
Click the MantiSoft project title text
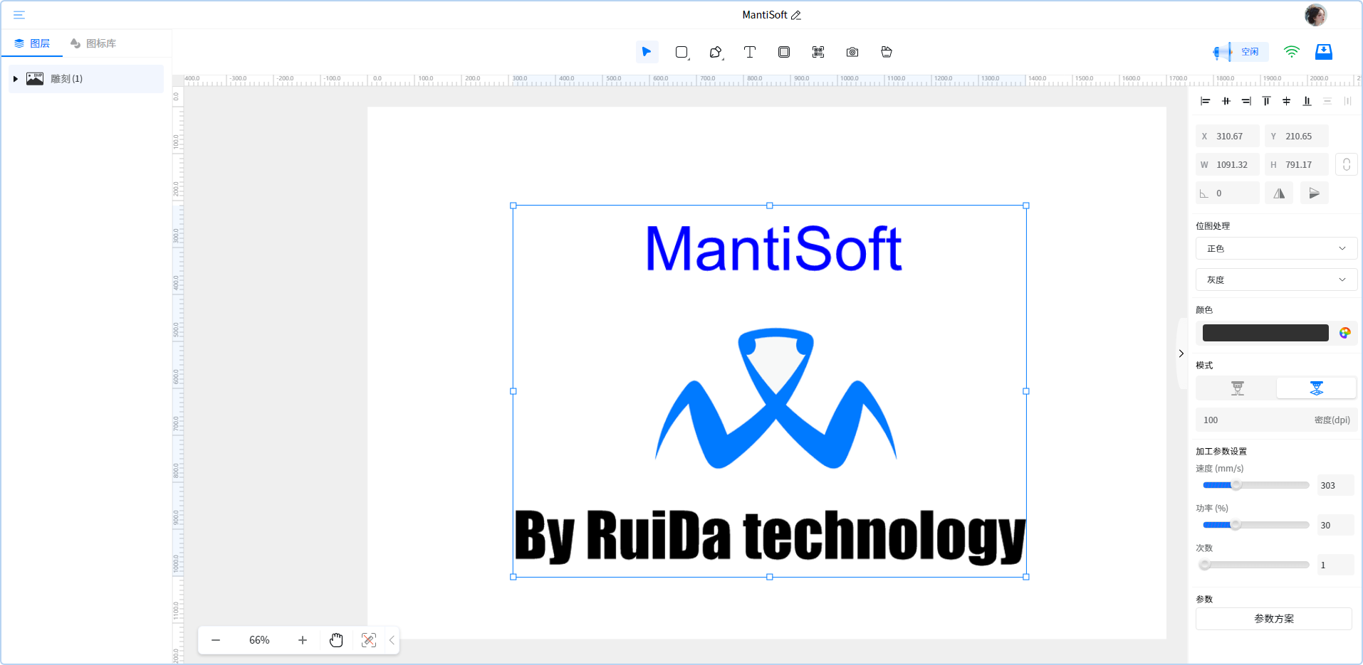click(765, 15)
